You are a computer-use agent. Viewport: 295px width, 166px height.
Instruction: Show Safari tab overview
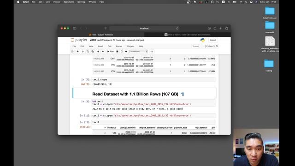226,28
